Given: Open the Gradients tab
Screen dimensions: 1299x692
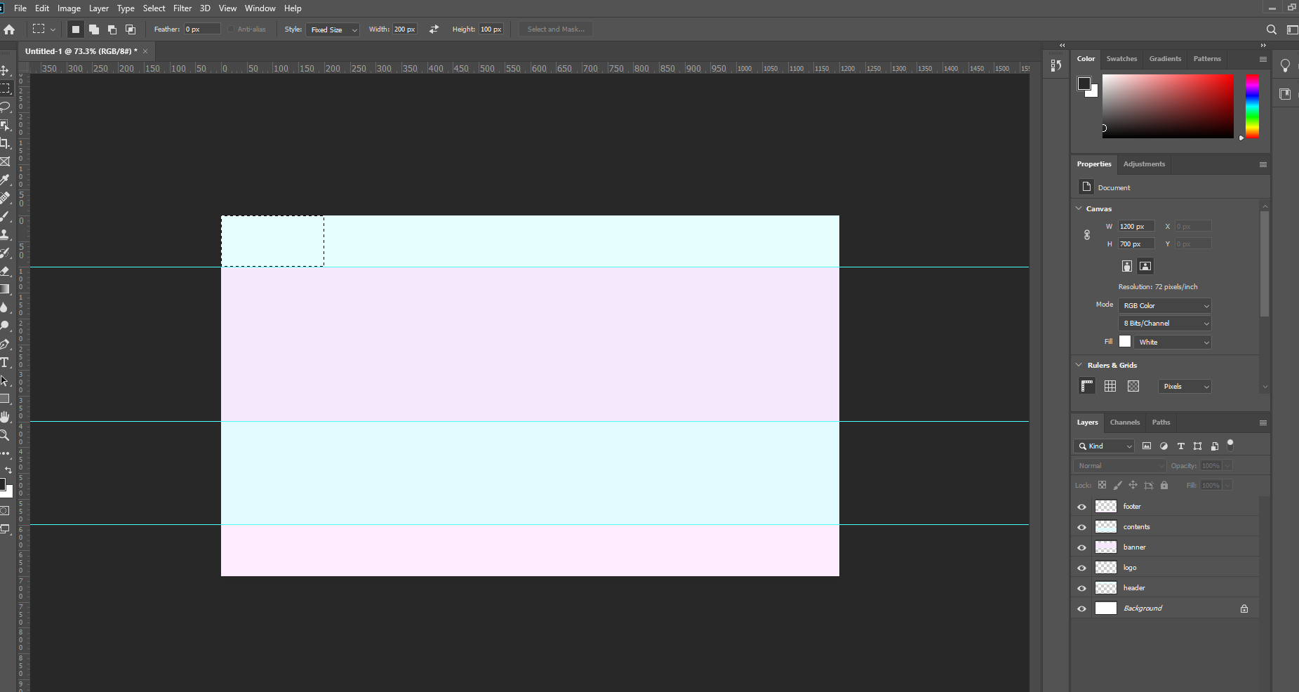Looking at the screenshot, I should [1165, 59].
